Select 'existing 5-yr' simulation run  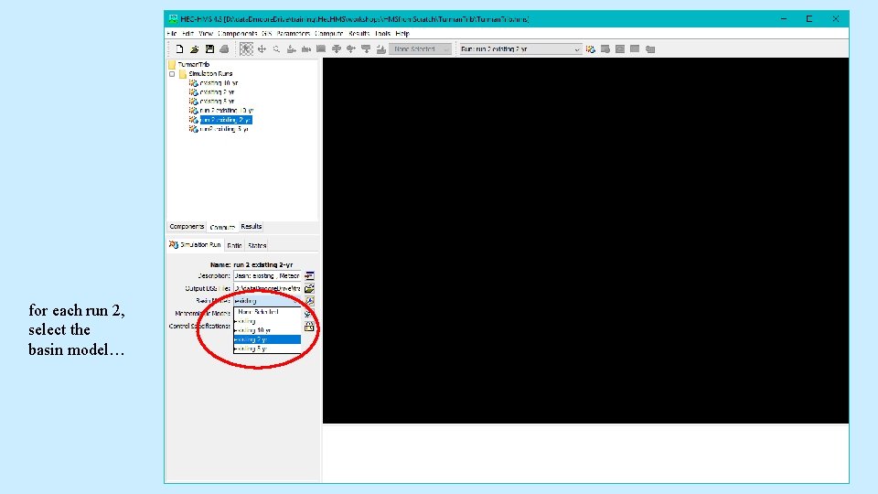[x=217, y=102]
